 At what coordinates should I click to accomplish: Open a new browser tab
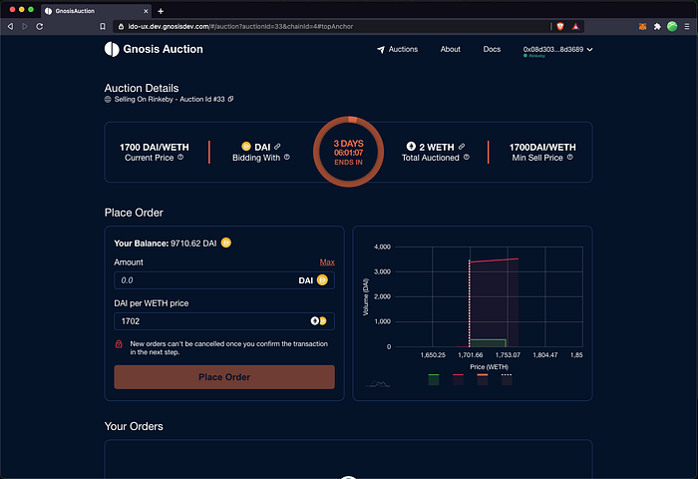click(x=161, y=11)
